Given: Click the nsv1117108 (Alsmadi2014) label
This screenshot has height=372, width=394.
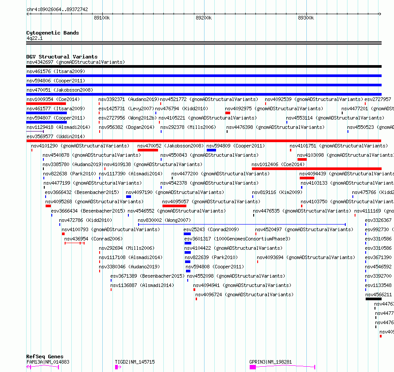Looking at the screenshot, I should [131, 257].
